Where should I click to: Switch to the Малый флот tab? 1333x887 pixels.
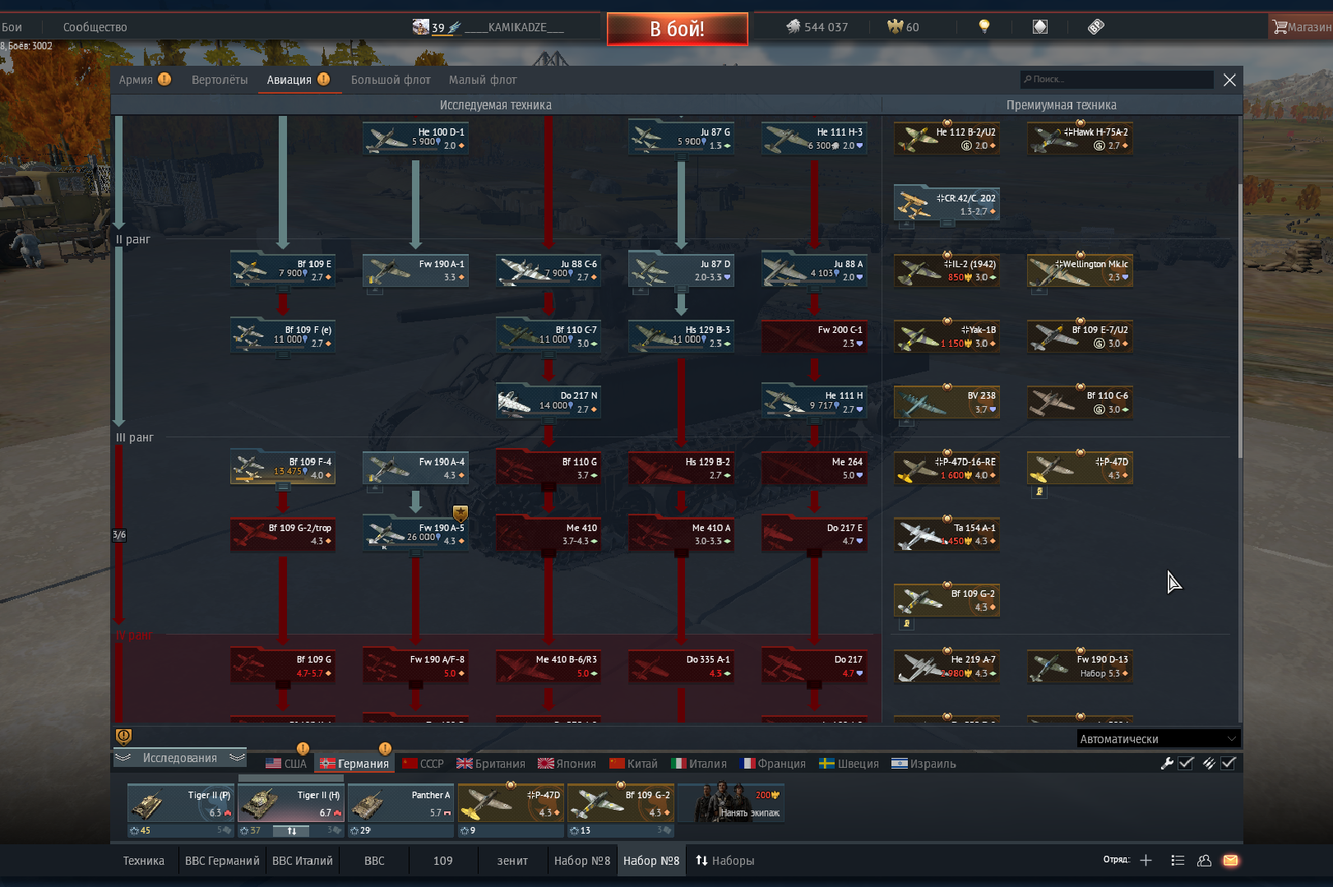483,80
